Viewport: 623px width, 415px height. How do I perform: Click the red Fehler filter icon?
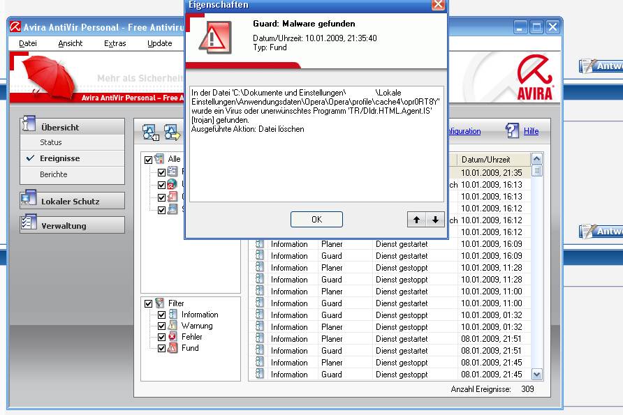(x=173, y=336)
